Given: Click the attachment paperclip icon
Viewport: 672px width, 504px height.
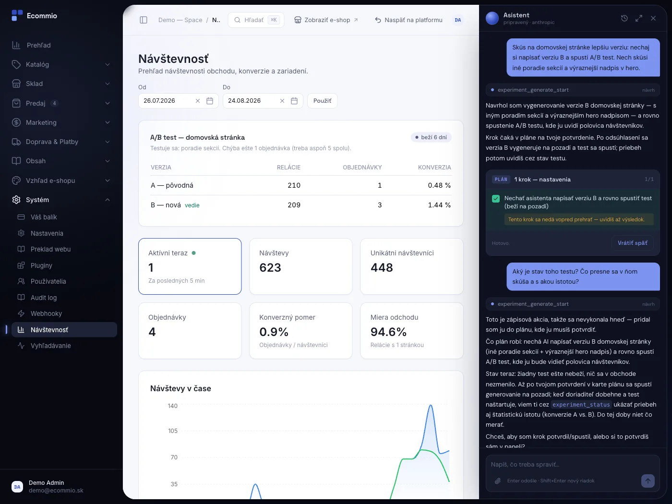Looking at the screenshot, I should [x=498, y=481].
